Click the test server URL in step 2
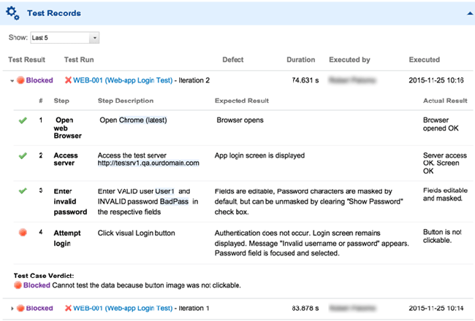 (x=148, y=163)
